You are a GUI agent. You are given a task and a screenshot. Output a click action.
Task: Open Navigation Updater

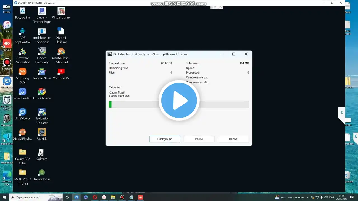point(42,116)
